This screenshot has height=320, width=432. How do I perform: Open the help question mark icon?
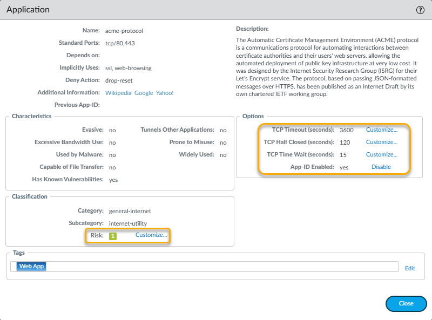click(x=420, y=10)
